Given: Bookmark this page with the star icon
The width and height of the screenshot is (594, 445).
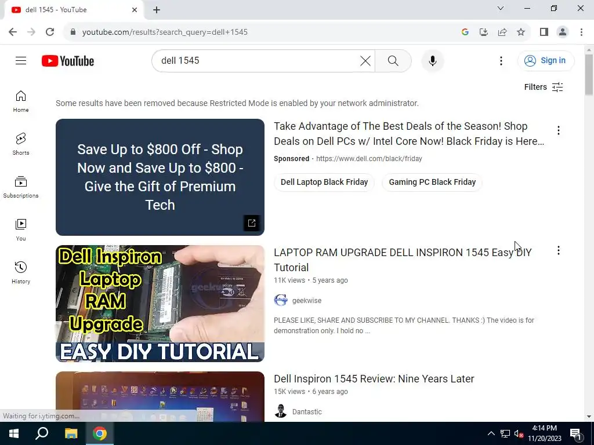Looking at the screenshot, I should pos(521,32).
